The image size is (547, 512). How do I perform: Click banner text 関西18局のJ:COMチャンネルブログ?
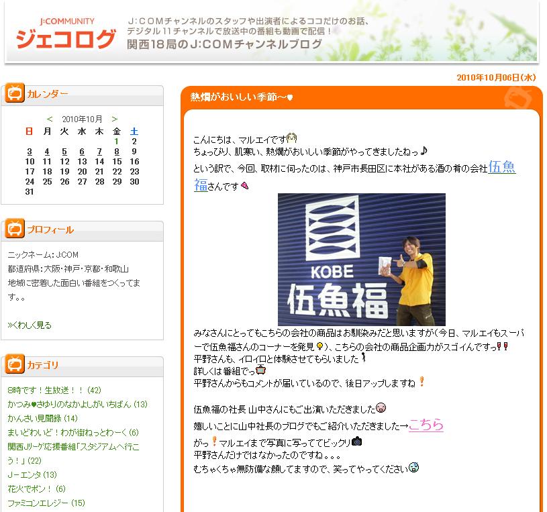coord(224,44)
